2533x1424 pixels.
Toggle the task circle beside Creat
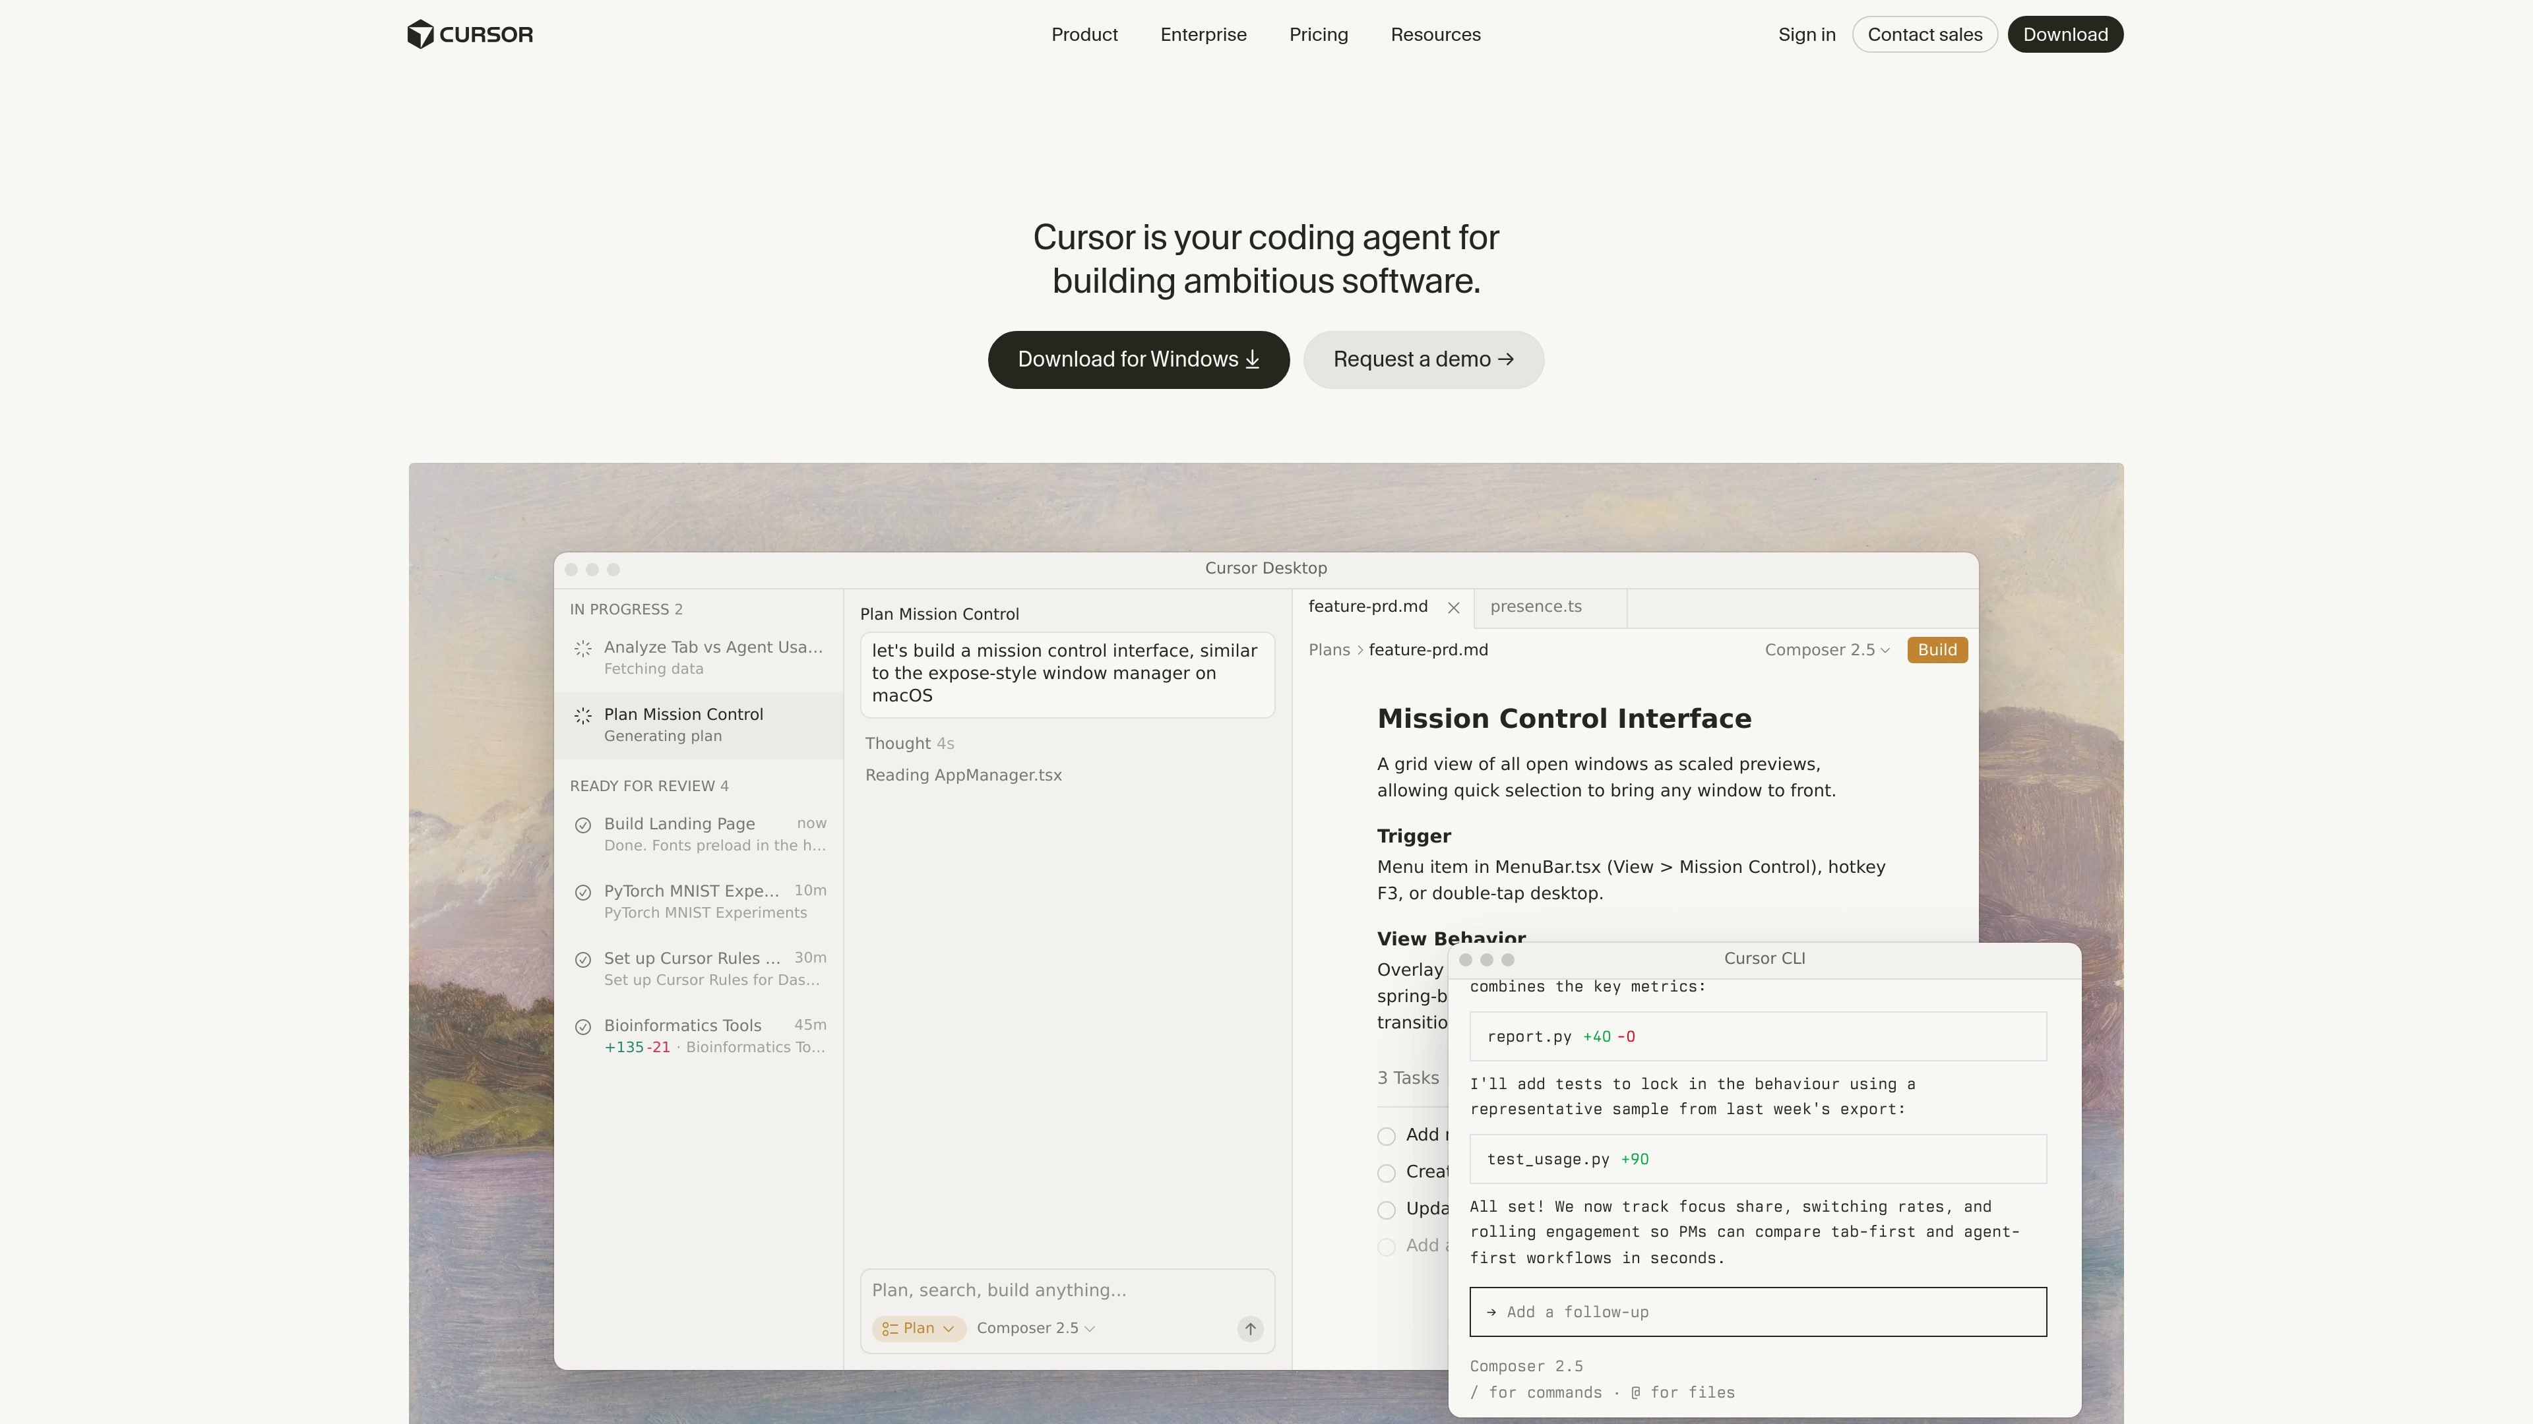(1387, 1173)
